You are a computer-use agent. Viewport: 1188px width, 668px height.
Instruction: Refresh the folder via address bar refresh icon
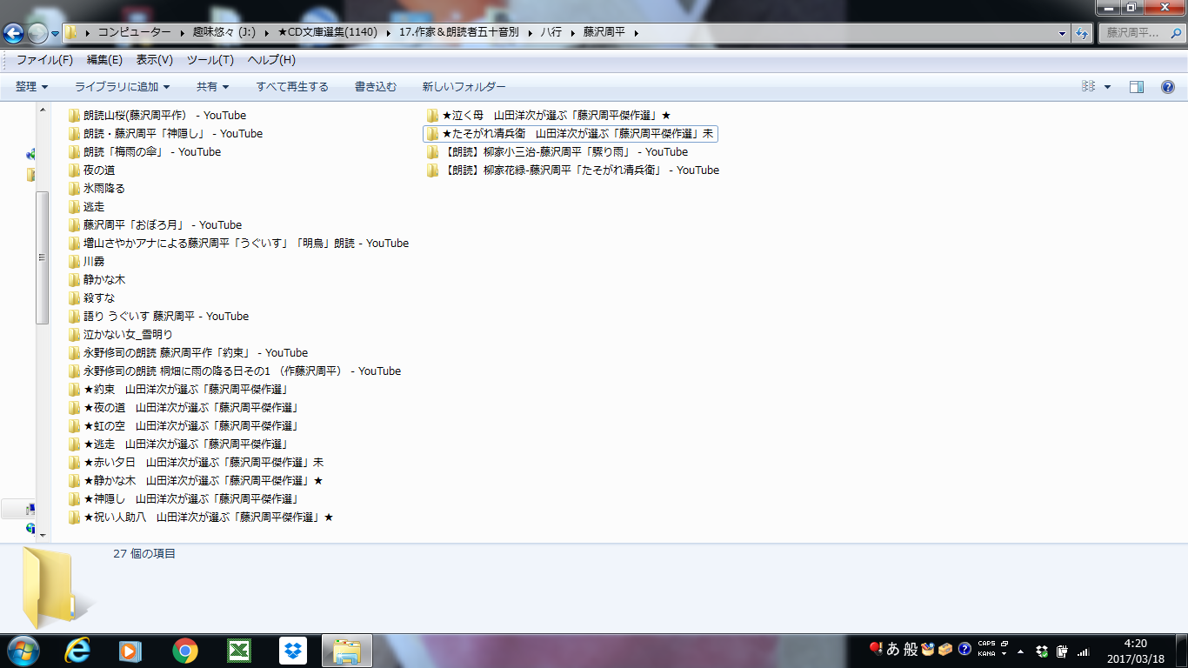click(x=1083, y=33)
